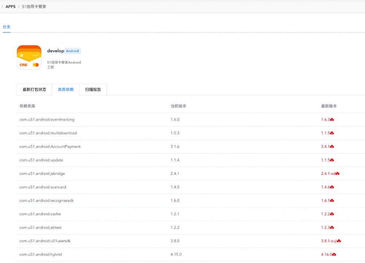Switch to the 最新打包状态 tab
The height and width of the screenshot is (263, 365).
point(34,89)
